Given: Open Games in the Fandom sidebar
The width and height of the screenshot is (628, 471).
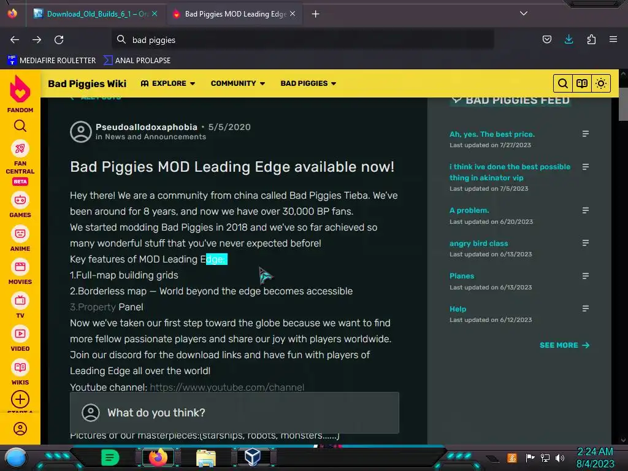Looking at the screenshot, I should (20, 205).
